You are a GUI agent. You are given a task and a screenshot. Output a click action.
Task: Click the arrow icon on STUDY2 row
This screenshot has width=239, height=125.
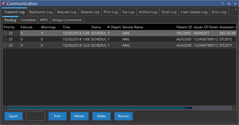[x=5, y=39]
